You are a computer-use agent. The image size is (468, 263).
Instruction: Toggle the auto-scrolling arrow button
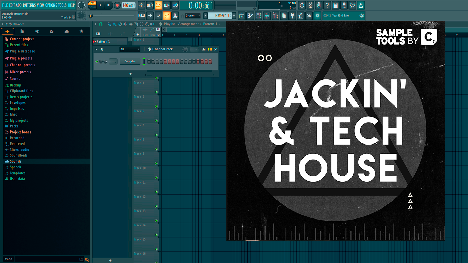(x=150, y=15)
